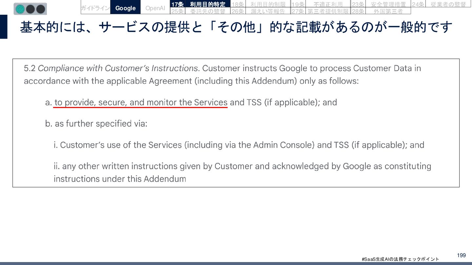472x265 pixels.
Task: Open the ガイドライン navigation tab
Action: (x=95, y=8)
